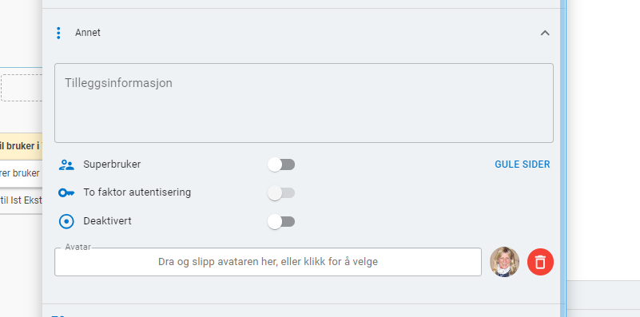The width and height of the screenshot is (640, 317).
Task: Open the GULE SIDER link
Action: click(522, 164)
